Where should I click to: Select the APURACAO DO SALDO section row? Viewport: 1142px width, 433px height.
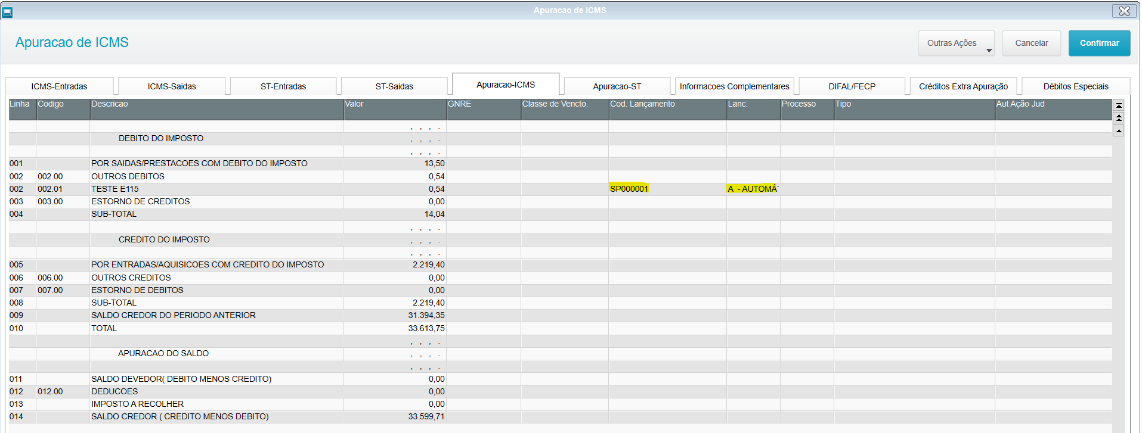point(560,353)
